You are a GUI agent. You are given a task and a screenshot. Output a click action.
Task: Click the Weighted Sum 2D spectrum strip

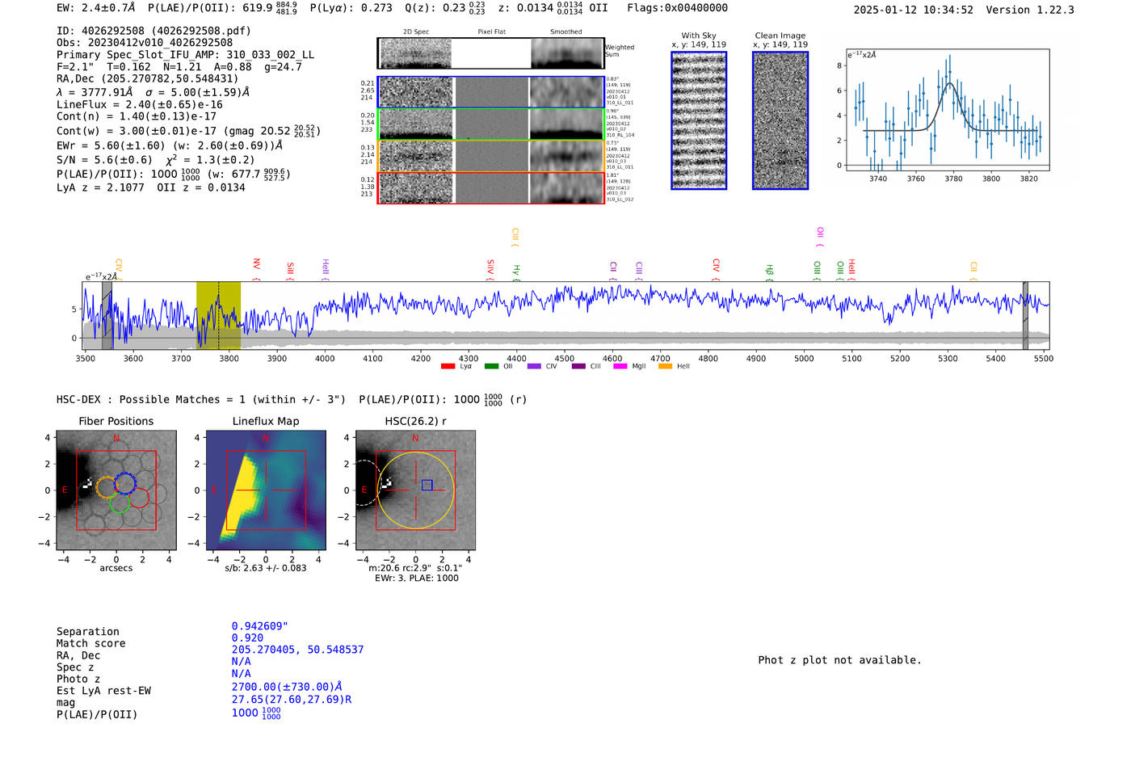491,53
